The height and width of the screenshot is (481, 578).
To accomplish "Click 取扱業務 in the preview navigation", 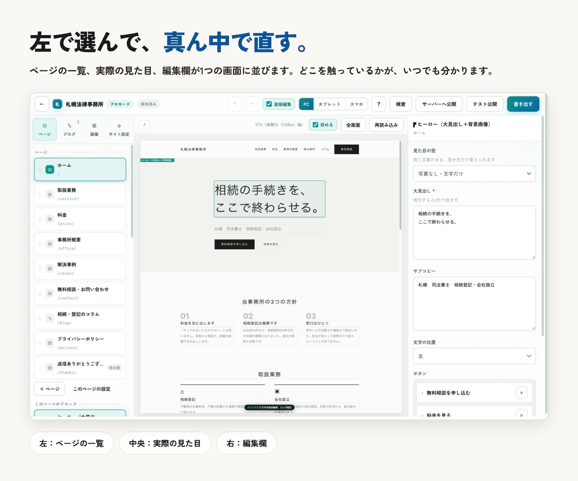I will 261,149.
